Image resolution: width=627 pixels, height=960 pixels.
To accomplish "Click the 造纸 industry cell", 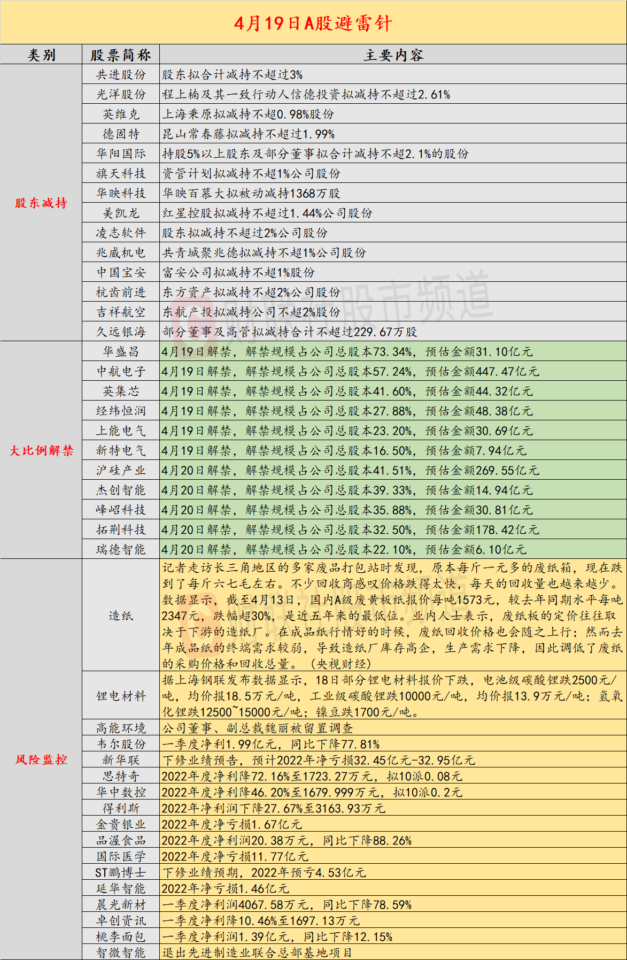I will point(121,616).
